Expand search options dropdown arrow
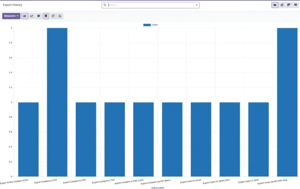The image size is (300, 189). [197, 5]
